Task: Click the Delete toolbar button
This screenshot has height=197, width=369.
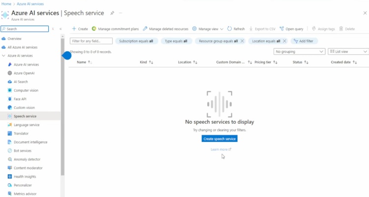Action: [347, 29]
